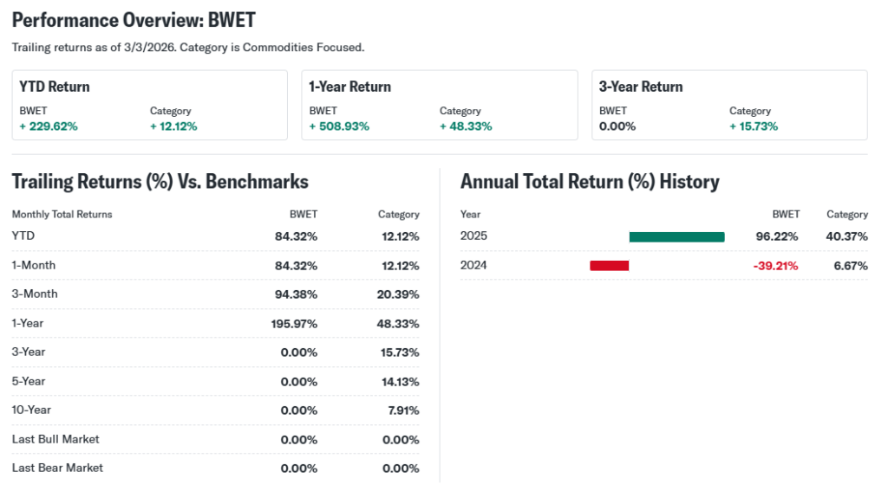888x491 pixels.
Task: Select the 1-Year Return card heading
Action: 349,87
